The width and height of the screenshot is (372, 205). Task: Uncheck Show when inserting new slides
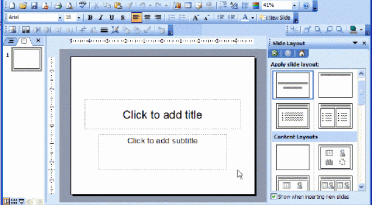[274, 197]
